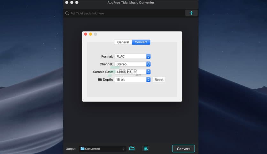The image size is (267, 154).
Task: Click the Channel label text
Action: coord(106,64)
